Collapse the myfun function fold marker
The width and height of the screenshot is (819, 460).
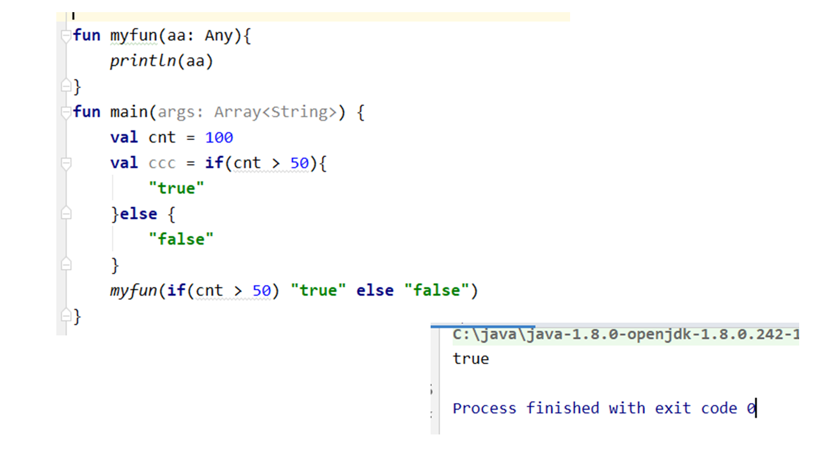coord(65,36)
